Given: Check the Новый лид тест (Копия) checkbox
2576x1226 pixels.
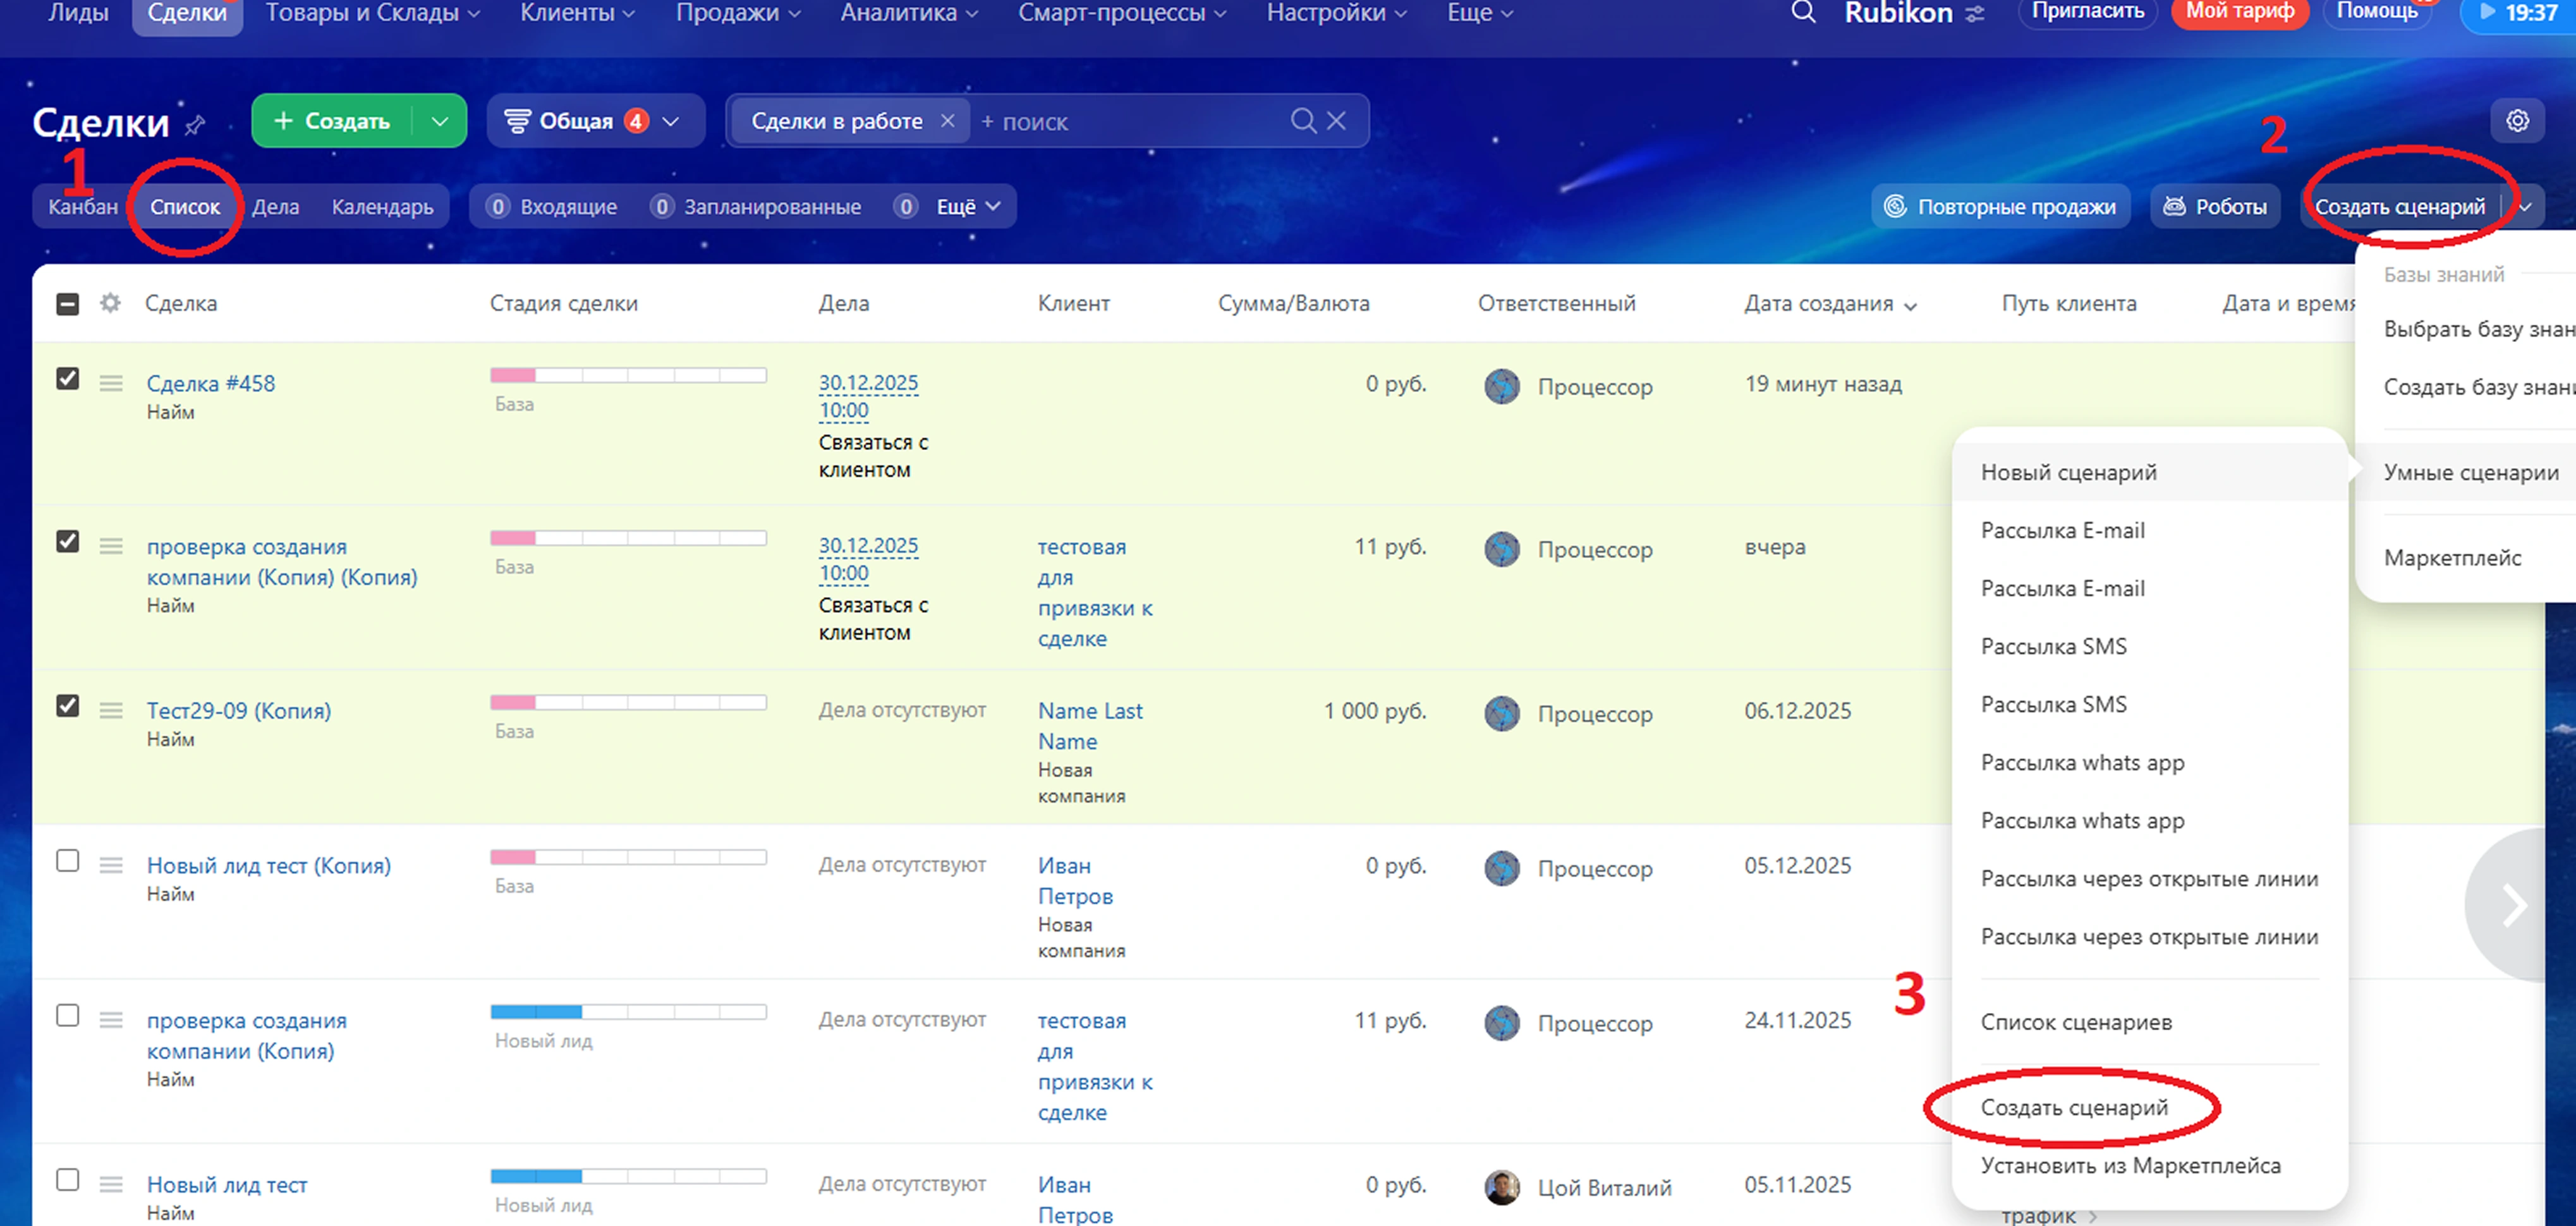Looking at the screenshot, I should (67, 861).
